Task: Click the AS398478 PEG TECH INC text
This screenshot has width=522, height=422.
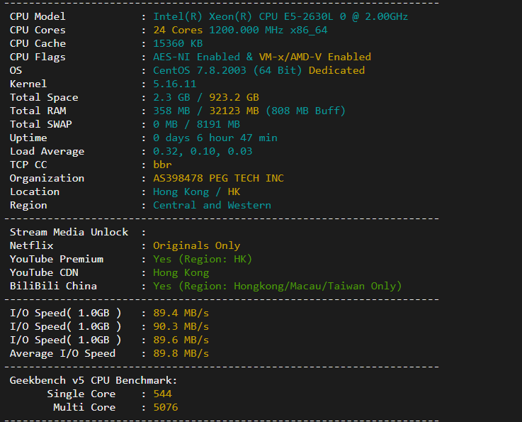Action: coord(218,178)
